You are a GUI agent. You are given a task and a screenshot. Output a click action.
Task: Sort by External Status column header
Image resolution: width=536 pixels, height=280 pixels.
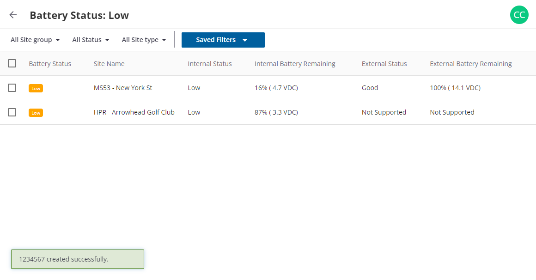384,64
